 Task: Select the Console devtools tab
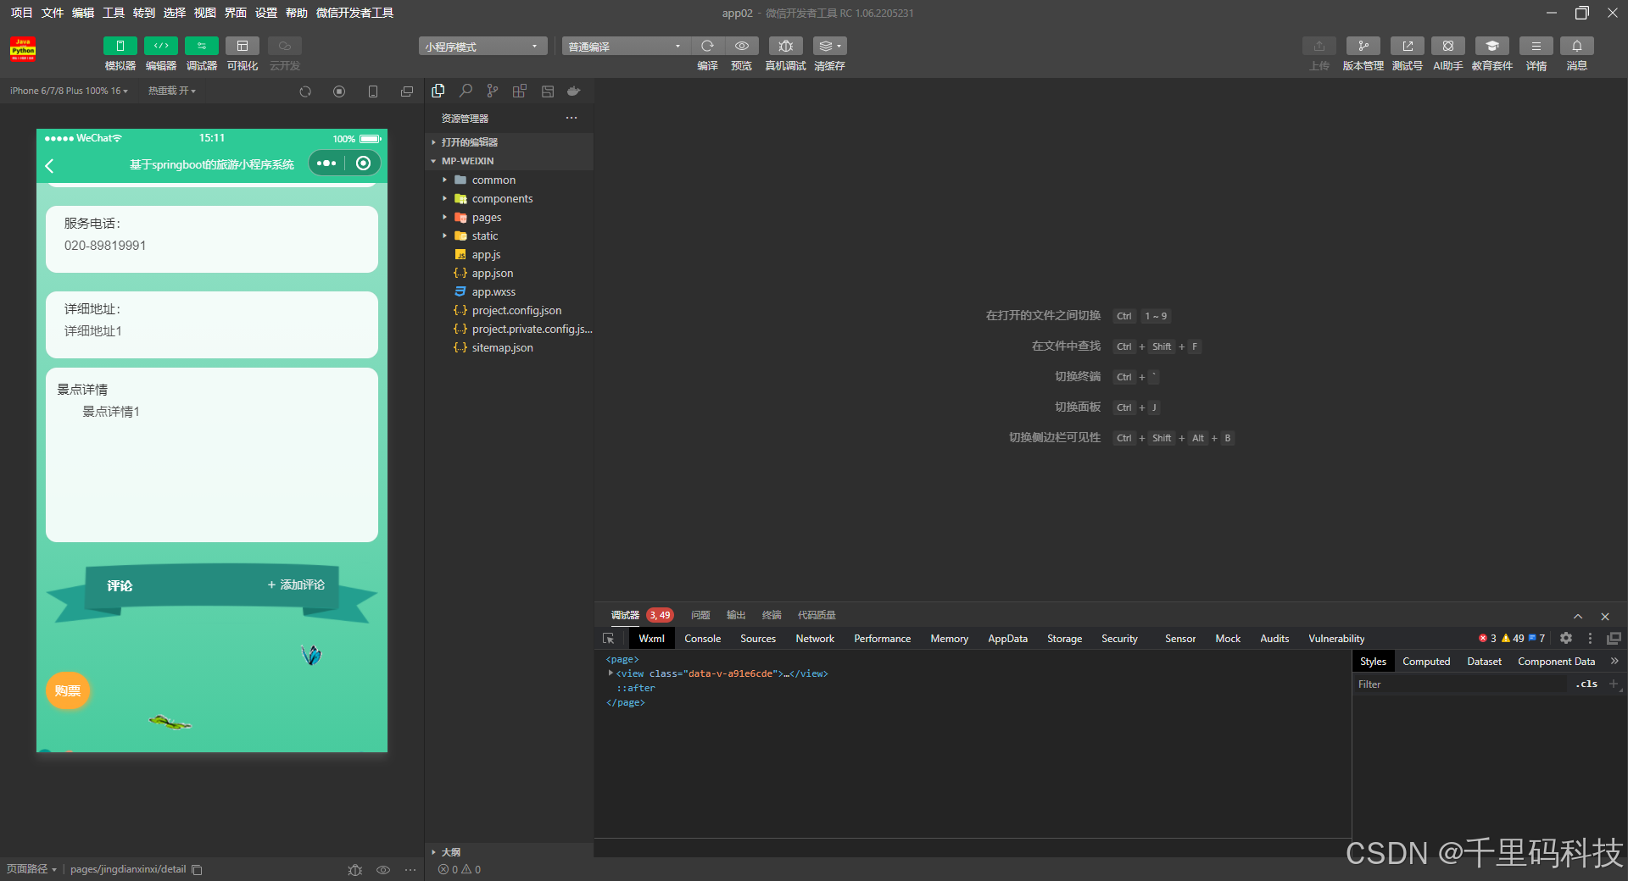coord(703,639)
